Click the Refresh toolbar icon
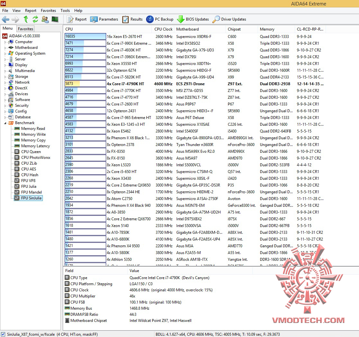359x337 pixels. (x=35, y=20)
